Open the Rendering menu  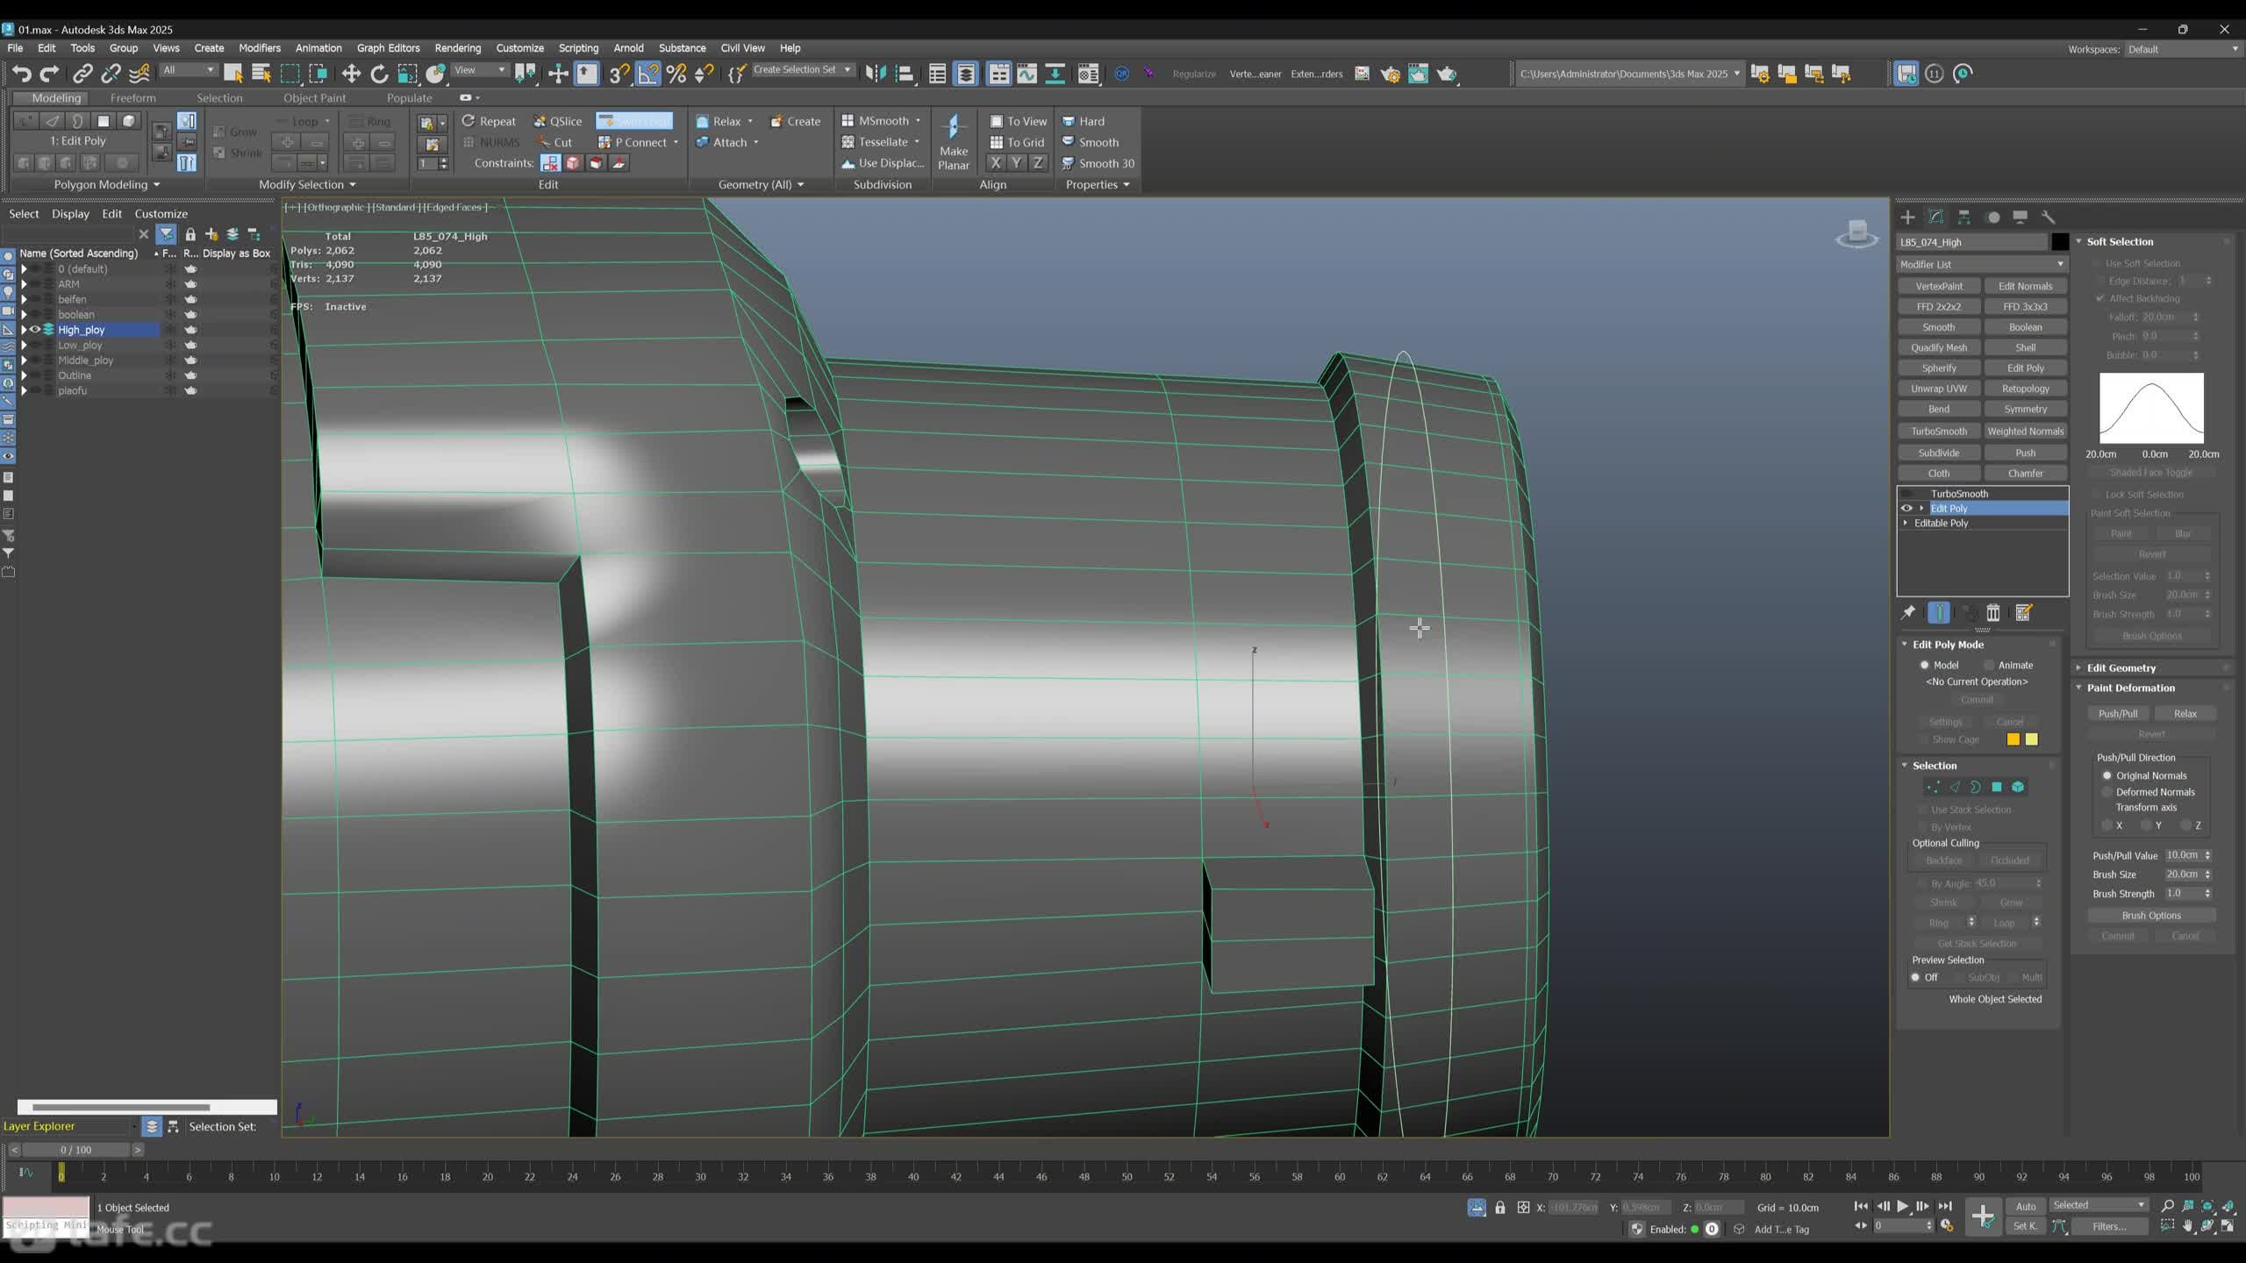(x=457, y=48)
